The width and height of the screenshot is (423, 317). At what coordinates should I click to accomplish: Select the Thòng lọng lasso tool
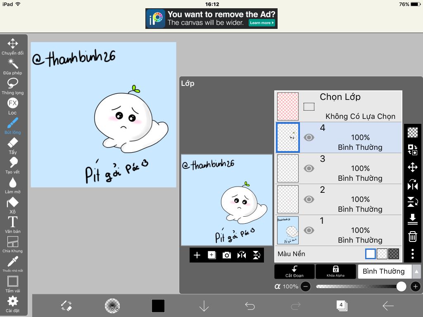tap(13, 86)
